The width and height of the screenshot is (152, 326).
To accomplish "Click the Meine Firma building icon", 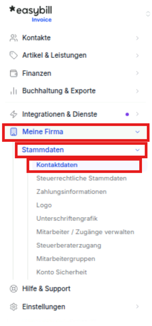I will click(13, 132).
